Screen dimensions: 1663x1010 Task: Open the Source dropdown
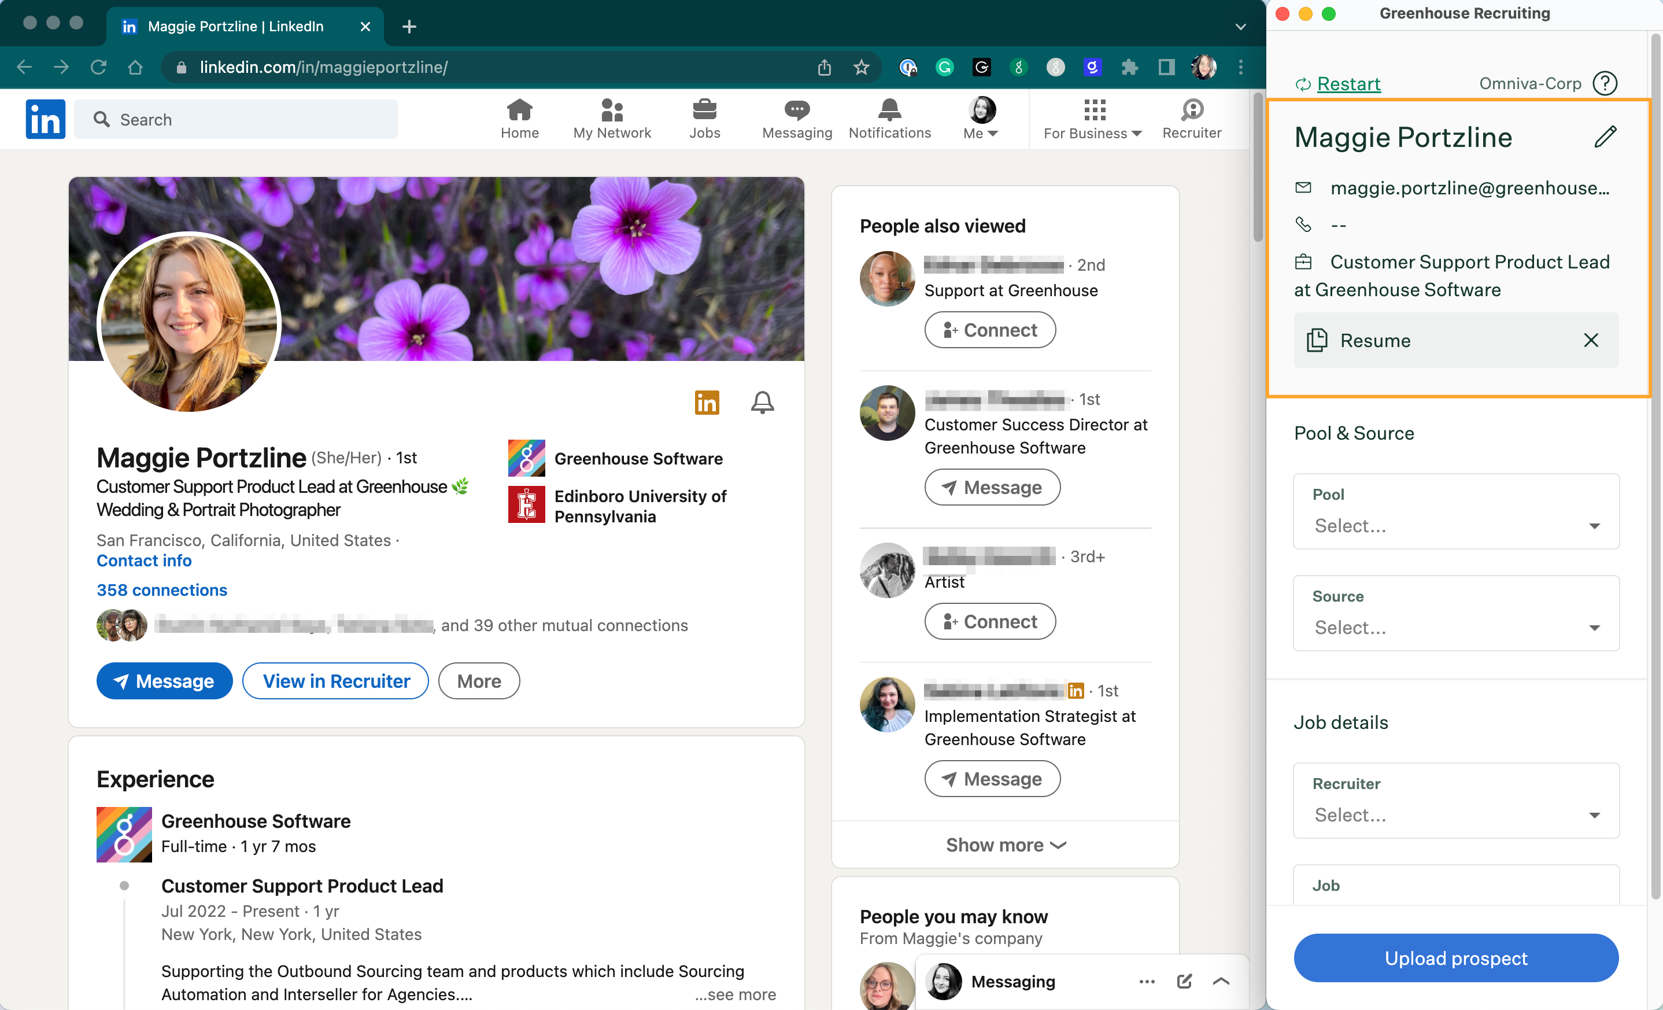coord(1456,613)
